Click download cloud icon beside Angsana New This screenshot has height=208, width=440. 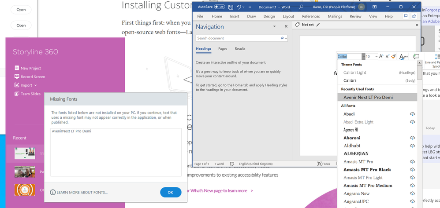point(412,193)
